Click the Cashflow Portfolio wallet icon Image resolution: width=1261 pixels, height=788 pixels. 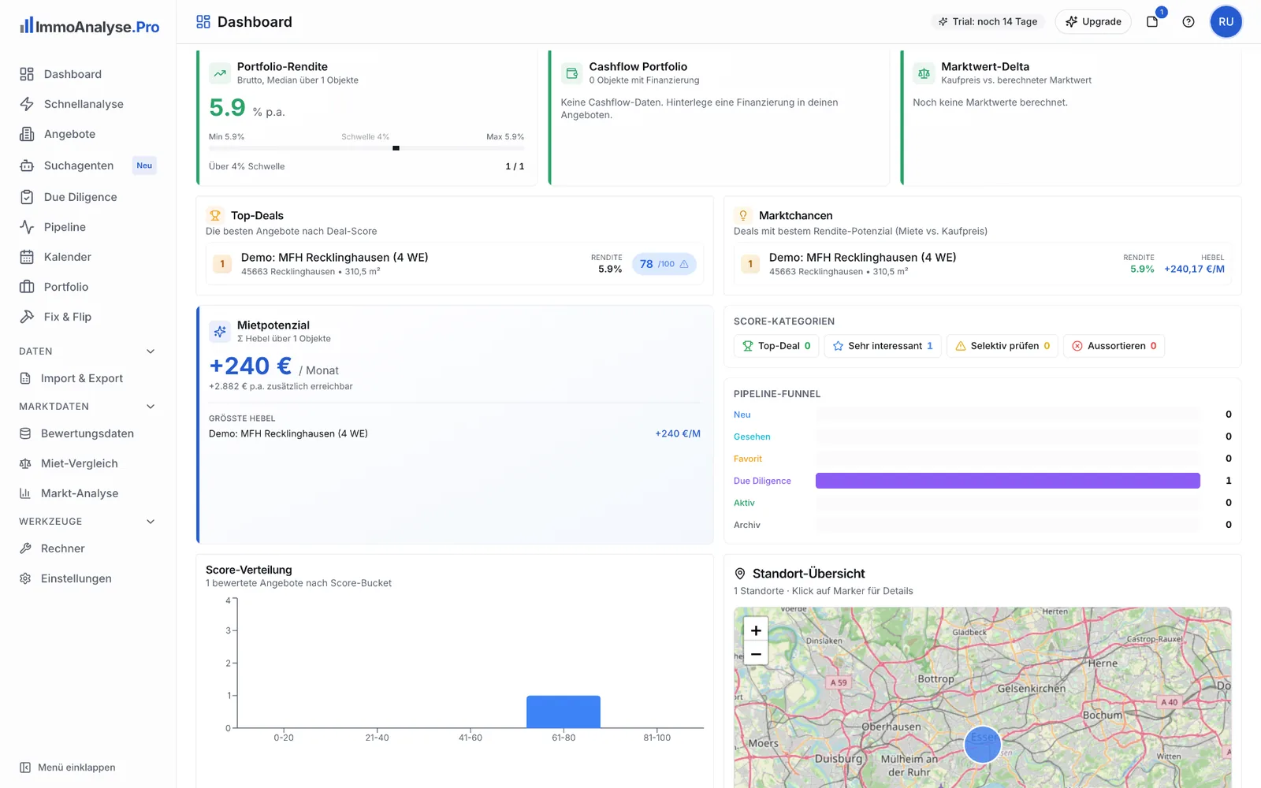(x=572, y=73)
